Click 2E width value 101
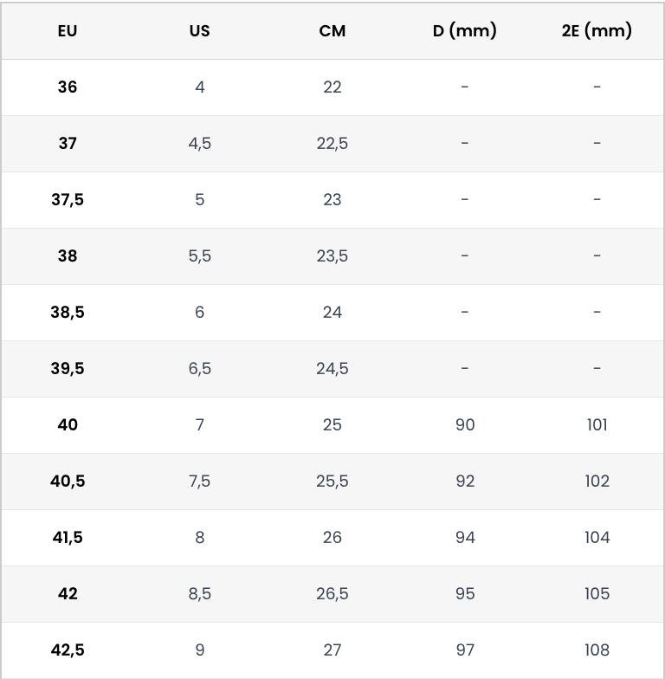Screen dimensions: 665x679 597,424
